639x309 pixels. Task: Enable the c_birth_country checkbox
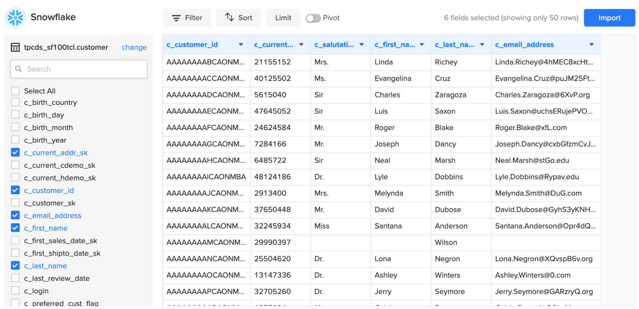[15, 102]
